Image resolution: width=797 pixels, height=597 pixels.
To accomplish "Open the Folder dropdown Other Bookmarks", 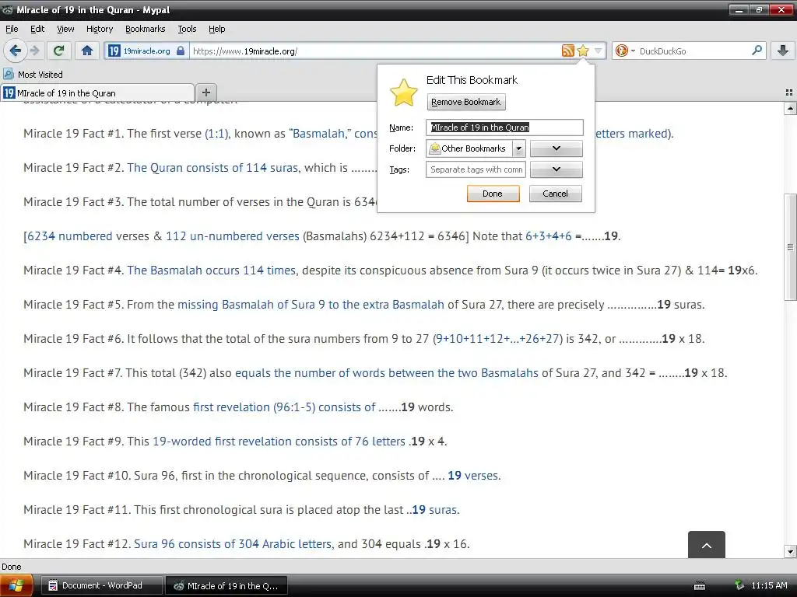I will pyautogui.click(x=475, y=148).
